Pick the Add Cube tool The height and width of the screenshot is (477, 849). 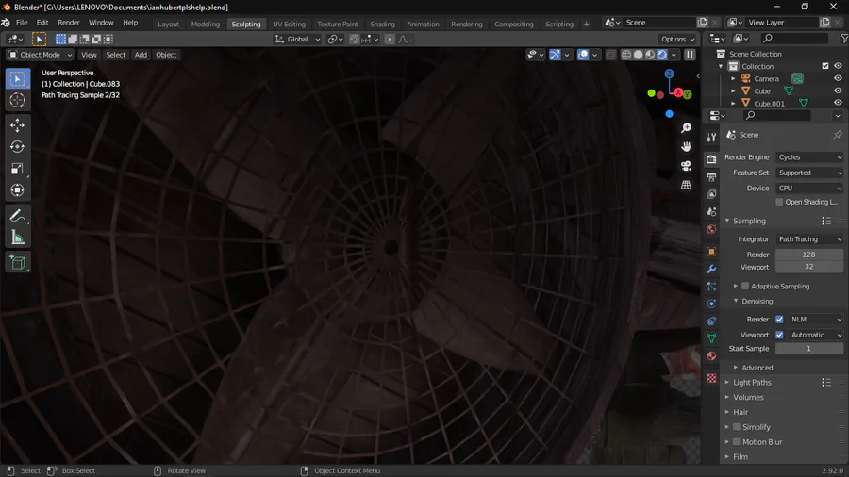[x=17, y=263]
